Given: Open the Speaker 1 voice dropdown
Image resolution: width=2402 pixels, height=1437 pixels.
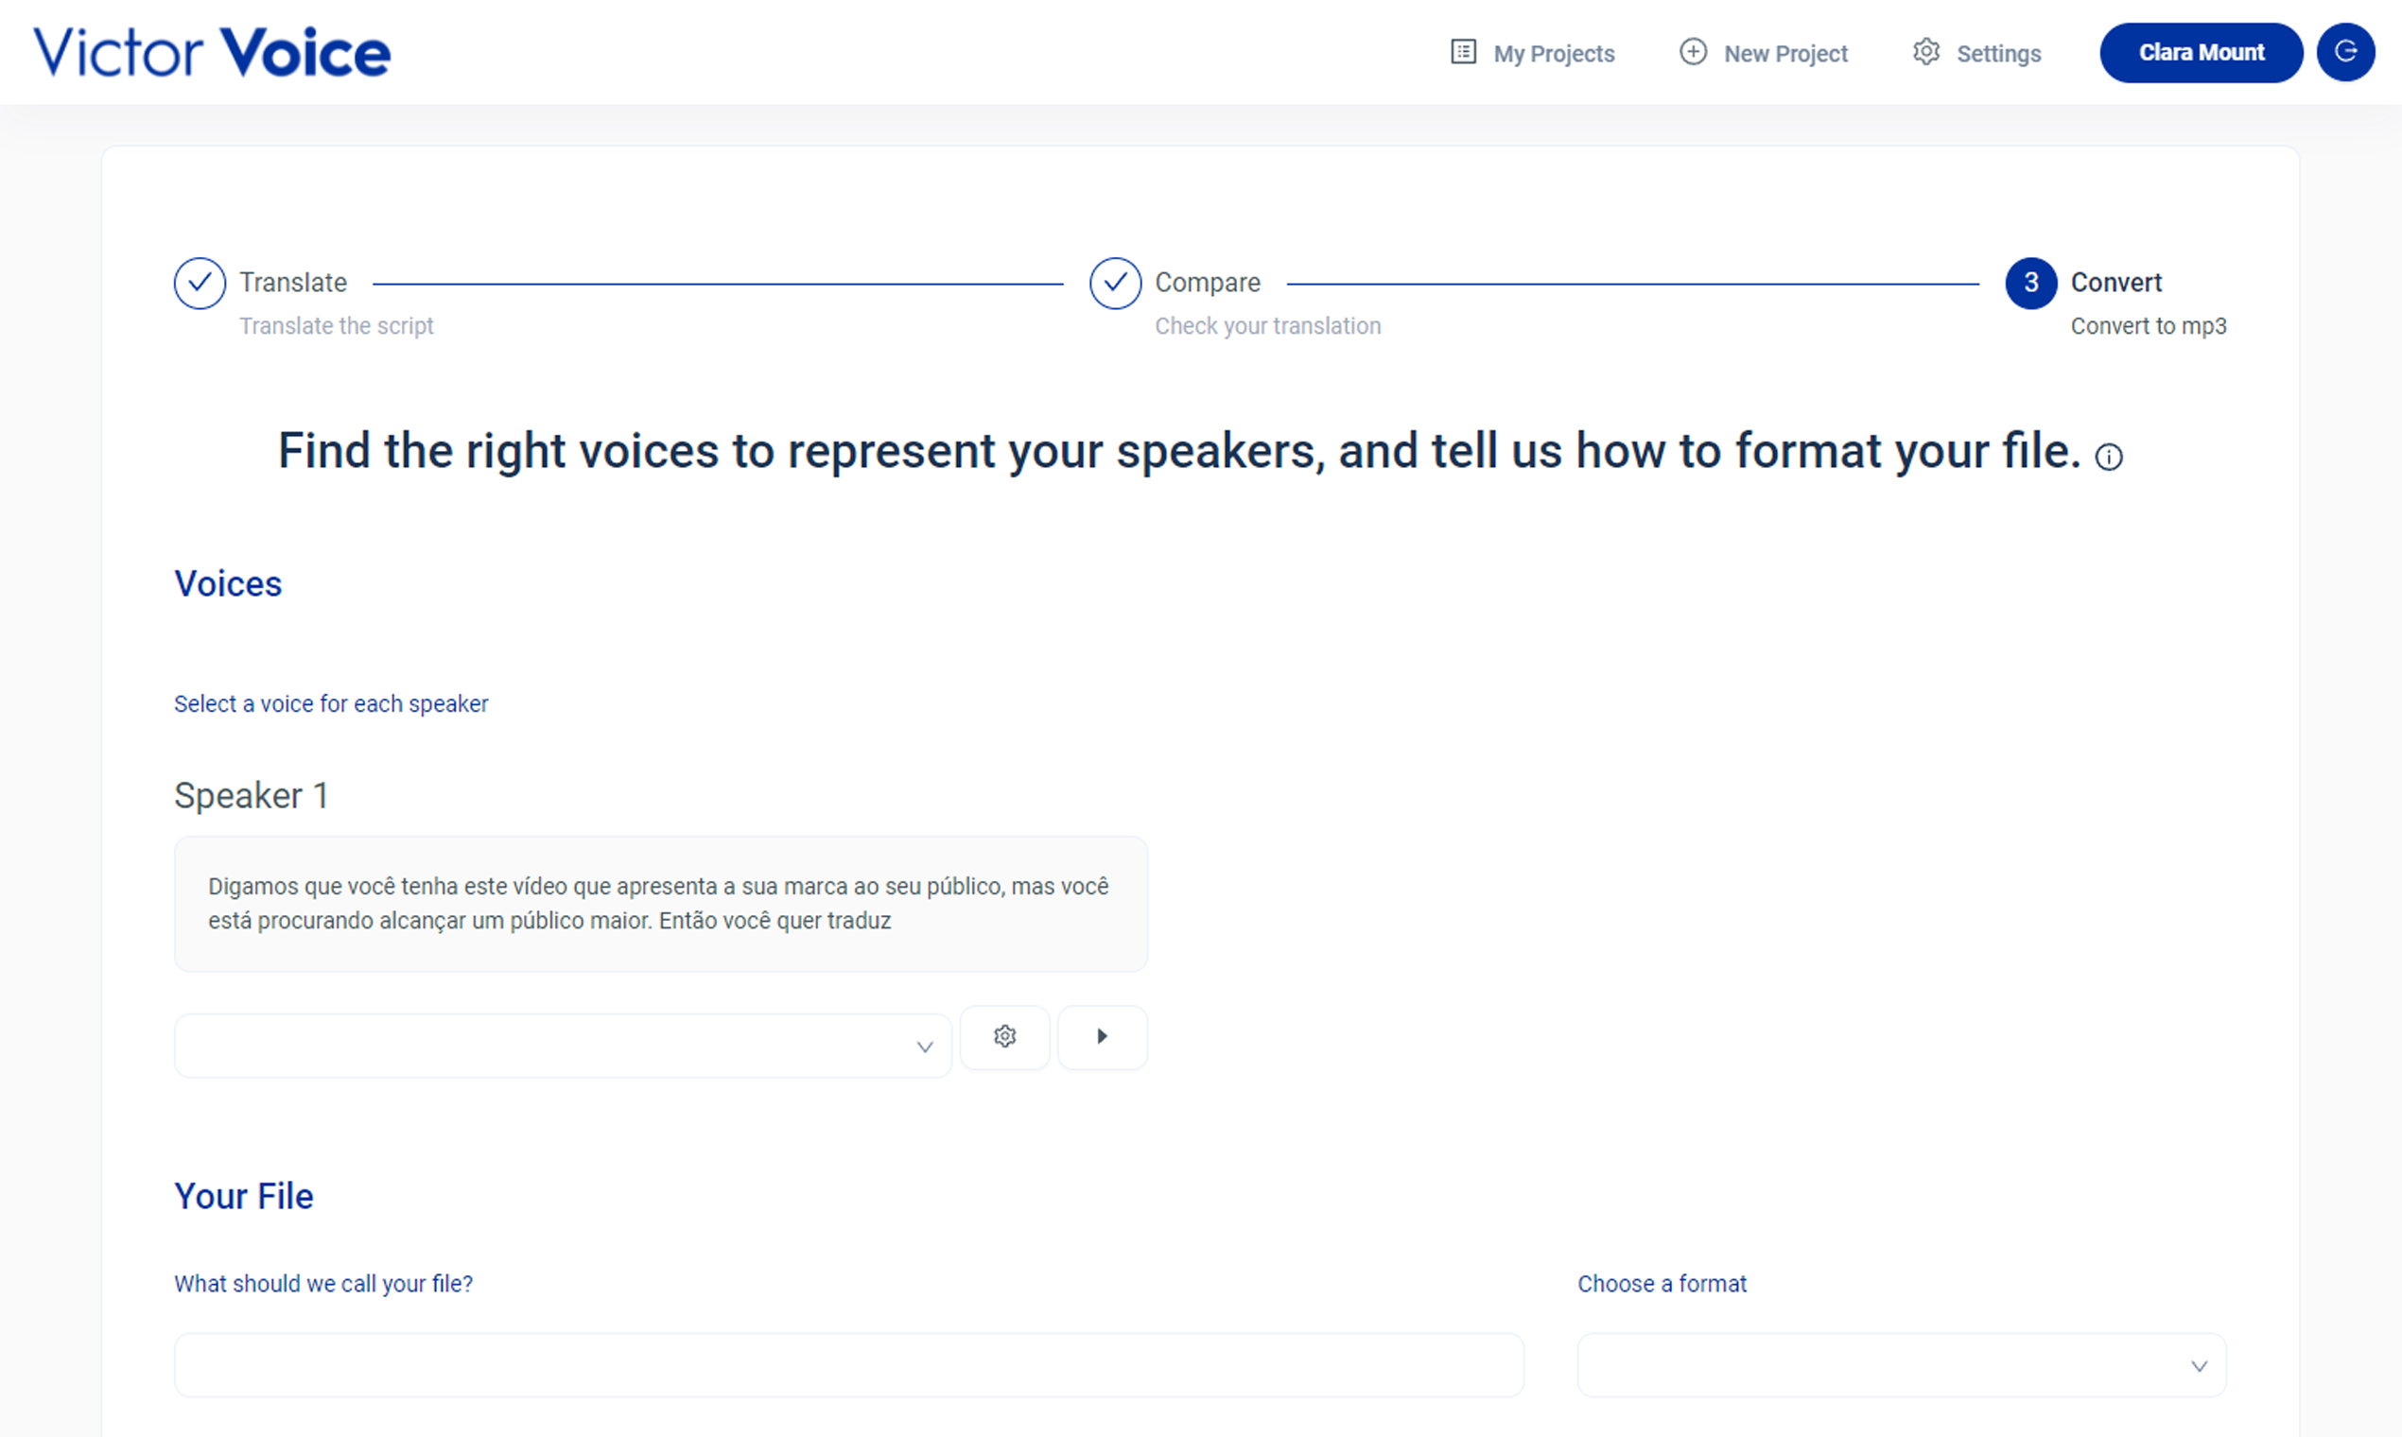Looking at the screenshot, I should click(562, 1046).
